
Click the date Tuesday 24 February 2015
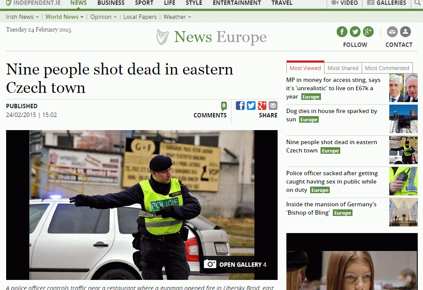click(x=39, y=30)
